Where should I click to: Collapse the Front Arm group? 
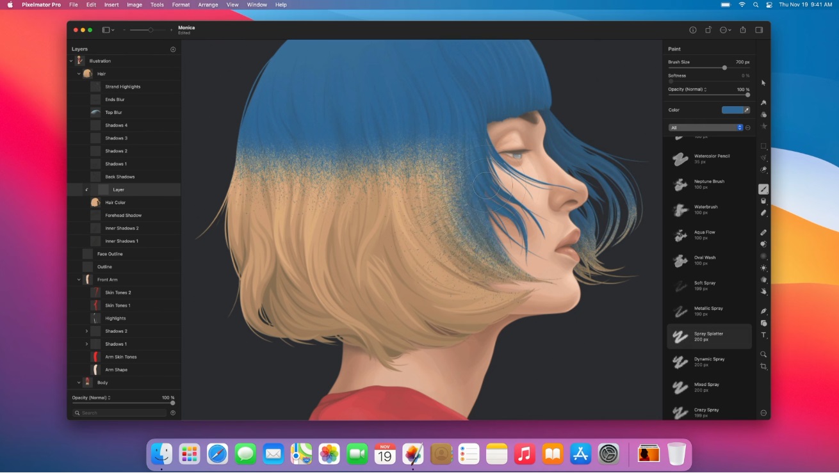[x=79, y=280]
